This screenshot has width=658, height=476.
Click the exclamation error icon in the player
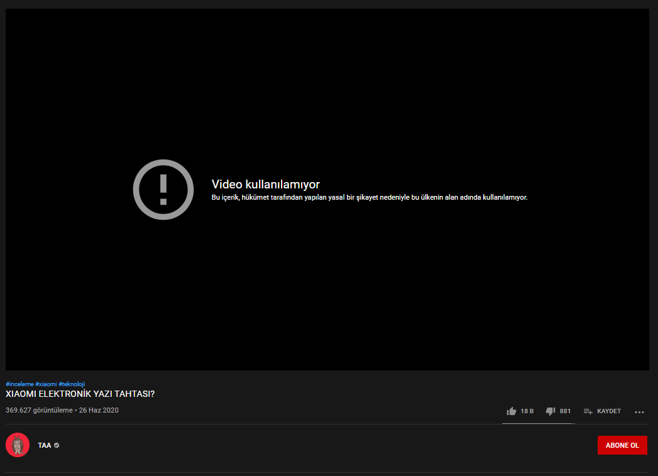[x=163, y=190]
